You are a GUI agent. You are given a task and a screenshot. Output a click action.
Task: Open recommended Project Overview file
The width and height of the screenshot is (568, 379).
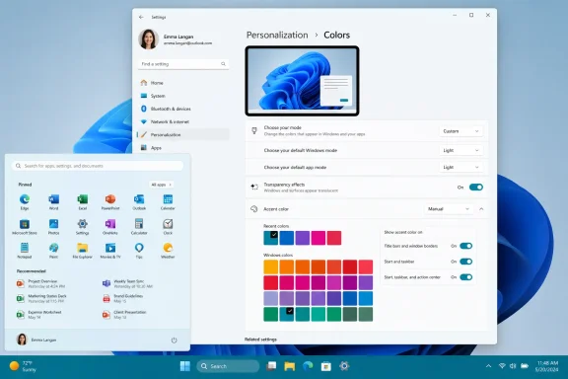pos(40,283)
